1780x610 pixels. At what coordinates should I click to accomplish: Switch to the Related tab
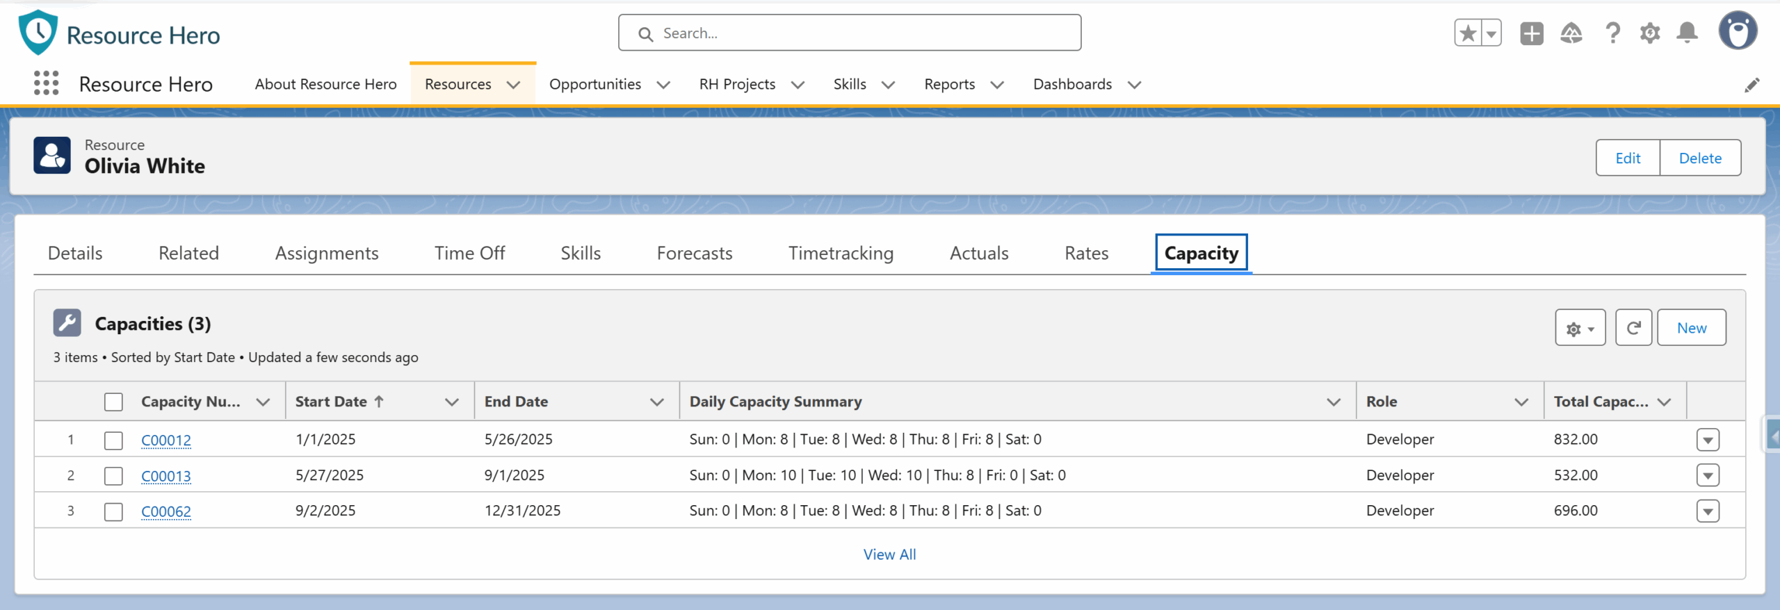point(188,253)
